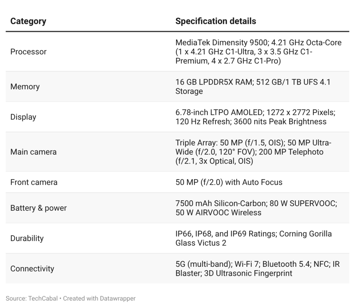Click the MediaTek Dimensity 9500 specification text
Screen dimensions: 355x308
coord(258,52)
